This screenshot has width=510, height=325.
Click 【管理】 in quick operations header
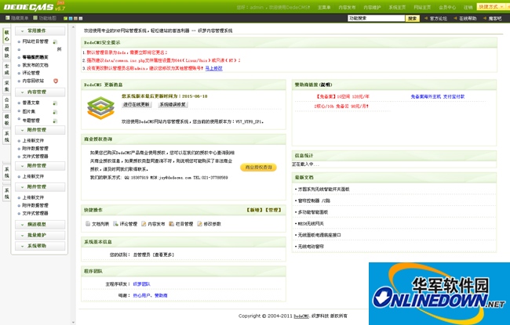click(x=273, y=210)
